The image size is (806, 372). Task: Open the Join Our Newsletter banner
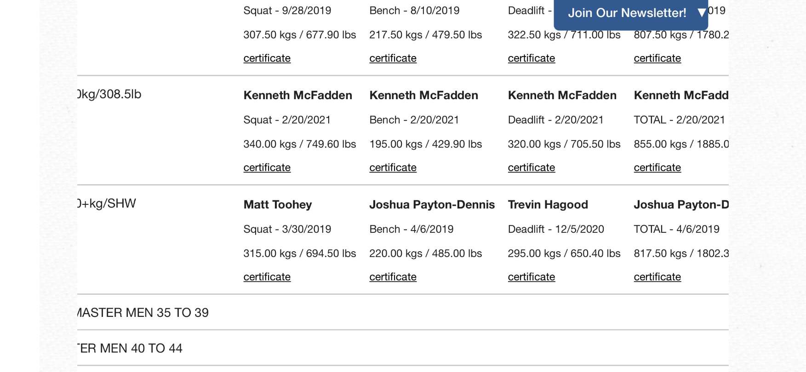coord(627,13)
